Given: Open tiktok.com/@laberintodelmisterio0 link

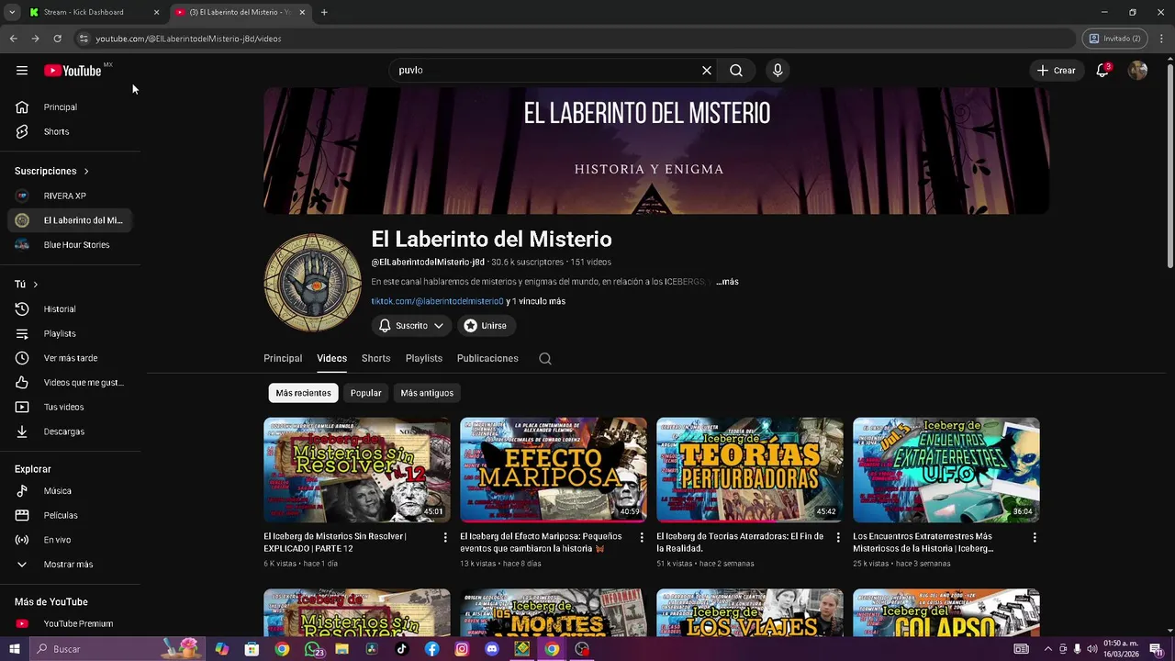Looking at the screenshot, I should [437, 301].
